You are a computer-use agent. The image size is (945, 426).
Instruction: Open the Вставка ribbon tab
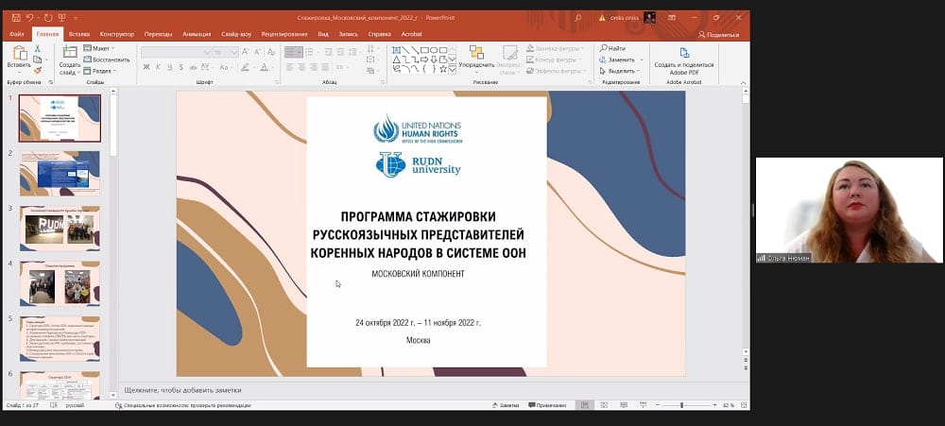79,34
